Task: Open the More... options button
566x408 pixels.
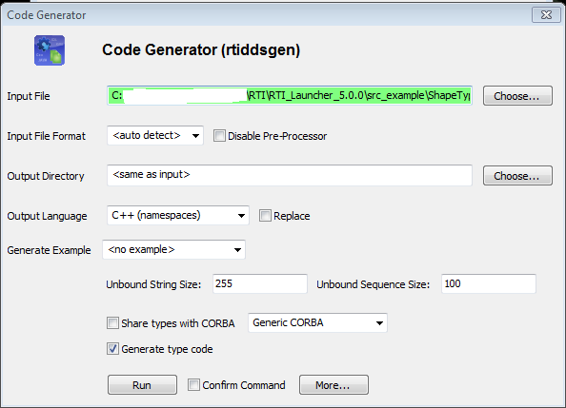Action: coord(334,385)
